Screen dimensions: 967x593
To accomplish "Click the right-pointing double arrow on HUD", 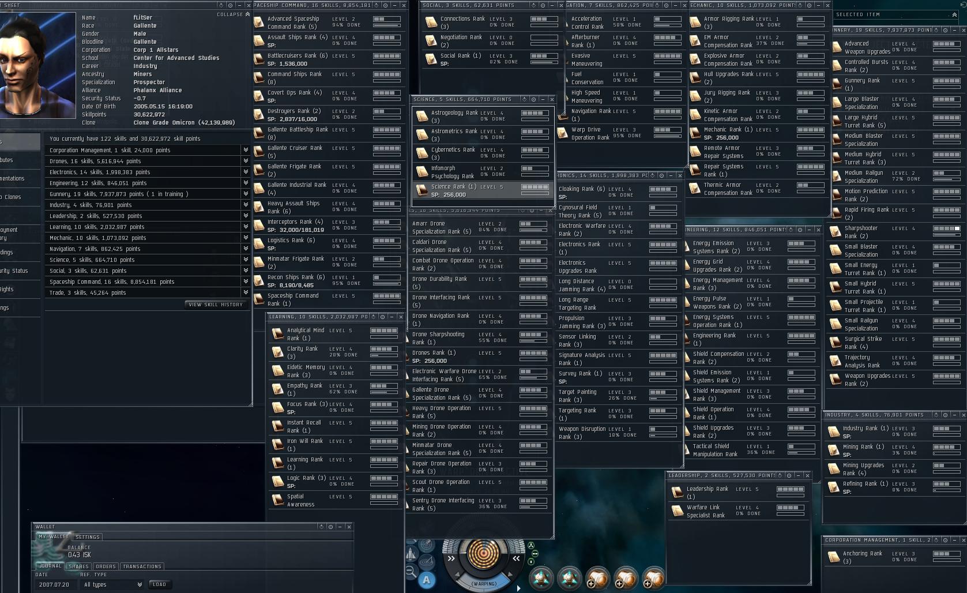I will tap(451, 558).
